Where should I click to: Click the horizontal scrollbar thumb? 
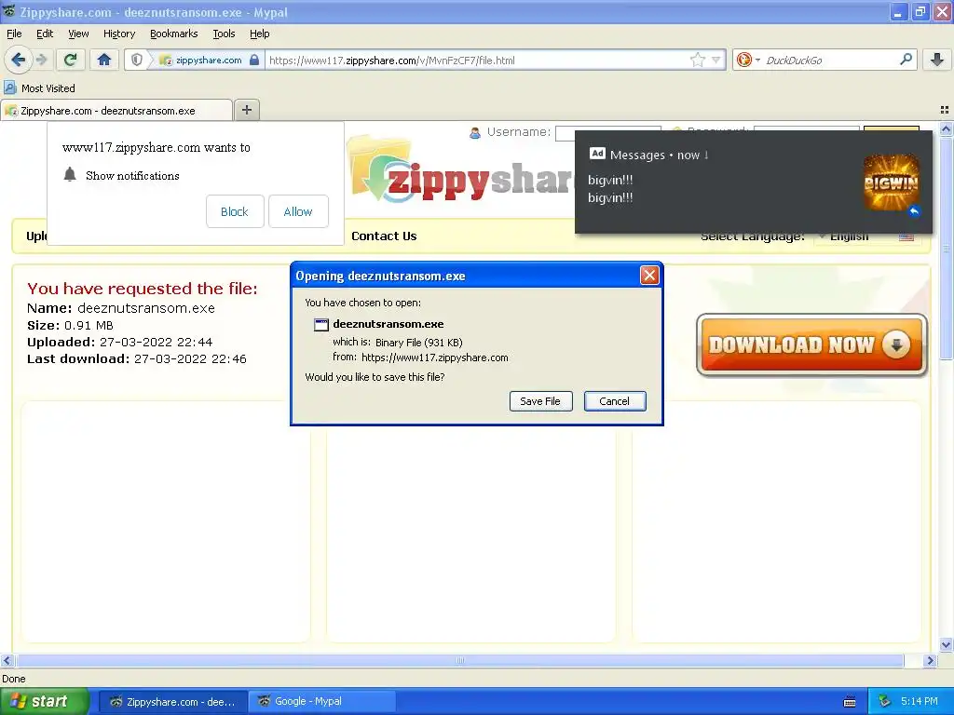tap(460, 661)
